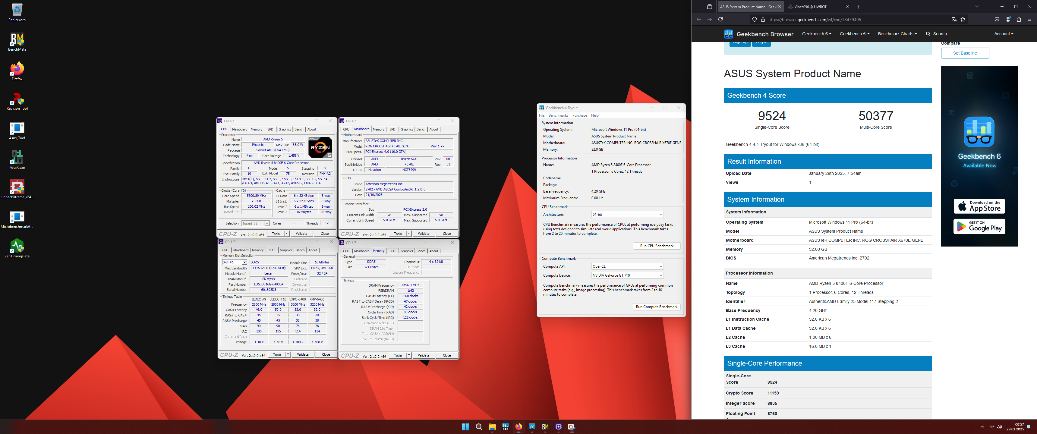Viewport: 1037px width, 434px height.
Task: Click the volume speaker tray icon
Action: coord(999,427)
